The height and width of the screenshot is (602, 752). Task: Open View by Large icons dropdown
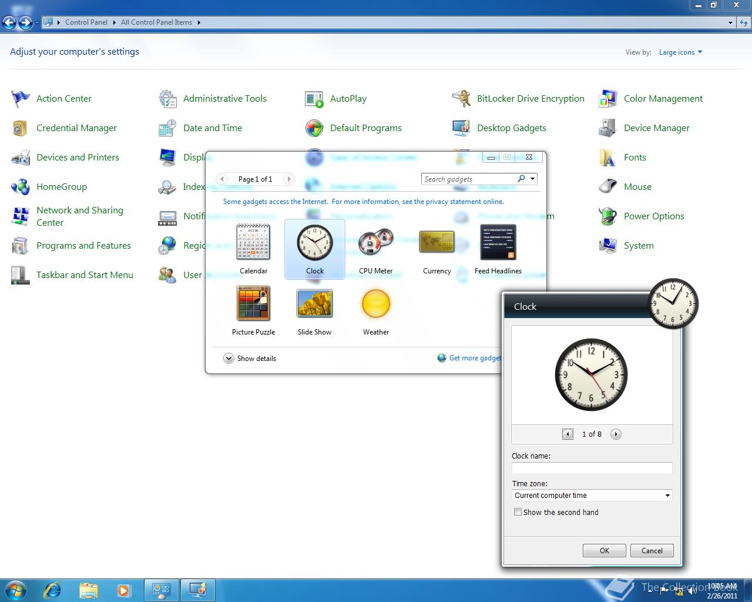pyautogui.click(x=680, y=52)
